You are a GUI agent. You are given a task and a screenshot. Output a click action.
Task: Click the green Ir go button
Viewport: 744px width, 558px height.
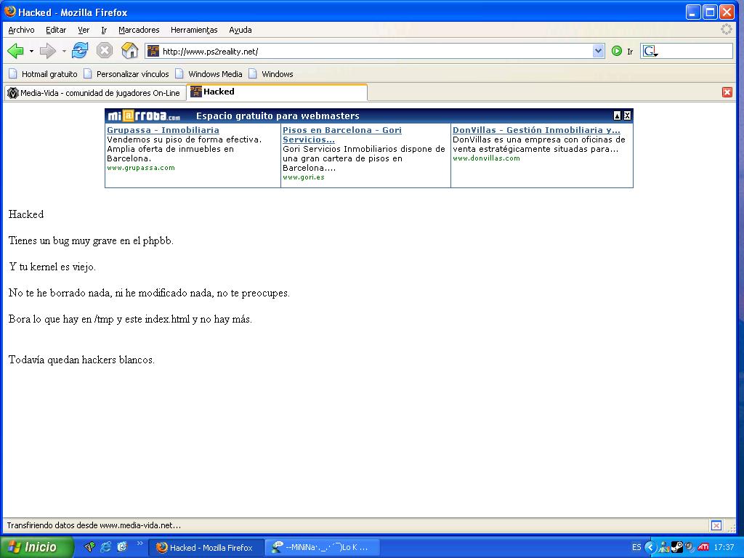[622, 52]
